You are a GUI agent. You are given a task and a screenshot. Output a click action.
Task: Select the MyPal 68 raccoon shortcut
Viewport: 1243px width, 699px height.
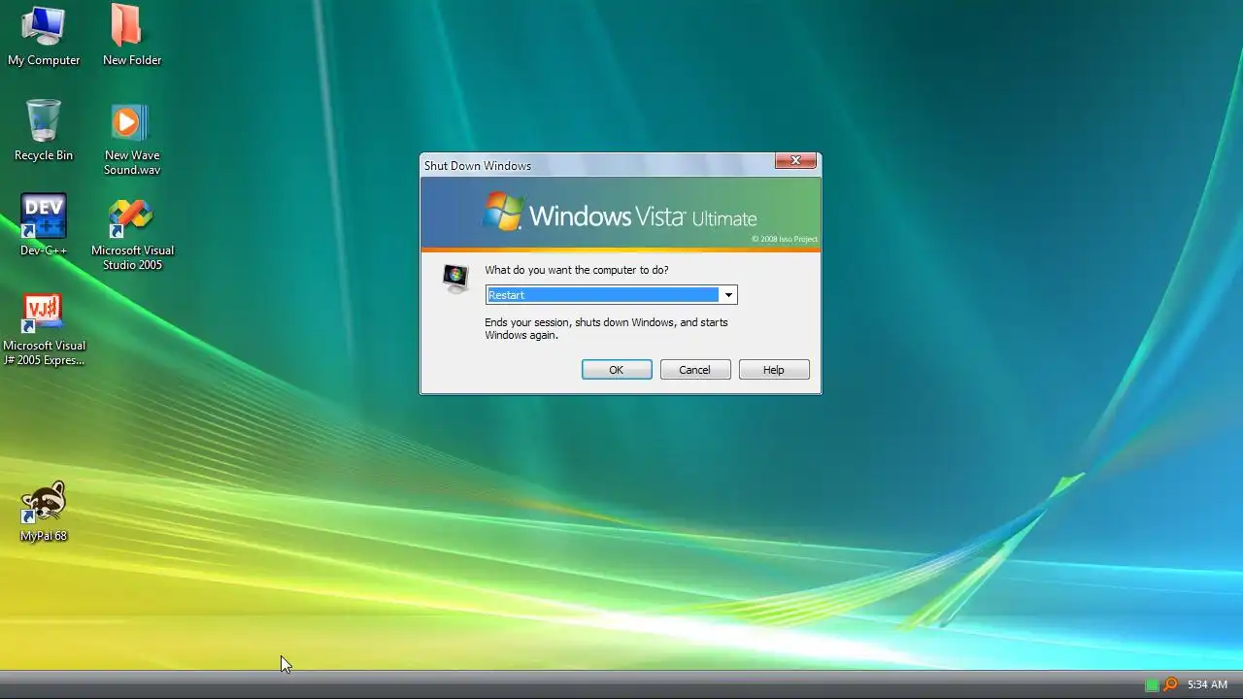click(x=44, y=512)
